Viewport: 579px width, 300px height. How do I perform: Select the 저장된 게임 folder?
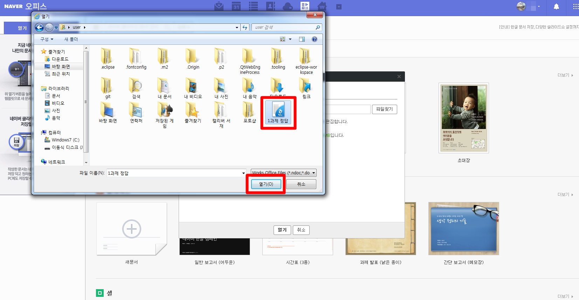[x=165, y=114]
